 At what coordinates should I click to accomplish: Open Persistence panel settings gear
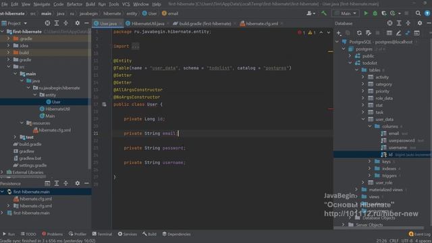(x=78, y=183)
